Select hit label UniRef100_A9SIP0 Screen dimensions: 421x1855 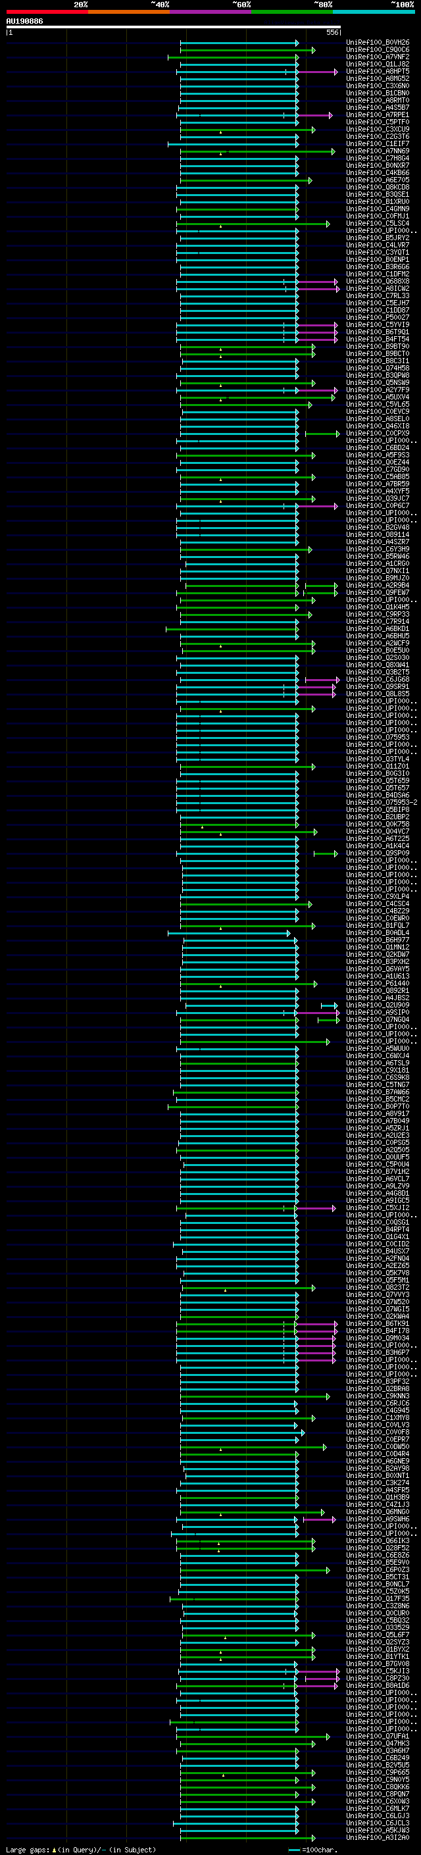pyautogui.click(x=378, y=1013)
